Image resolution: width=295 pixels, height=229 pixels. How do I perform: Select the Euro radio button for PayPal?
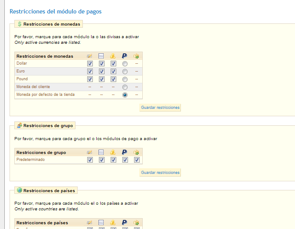tap(125, 72)
